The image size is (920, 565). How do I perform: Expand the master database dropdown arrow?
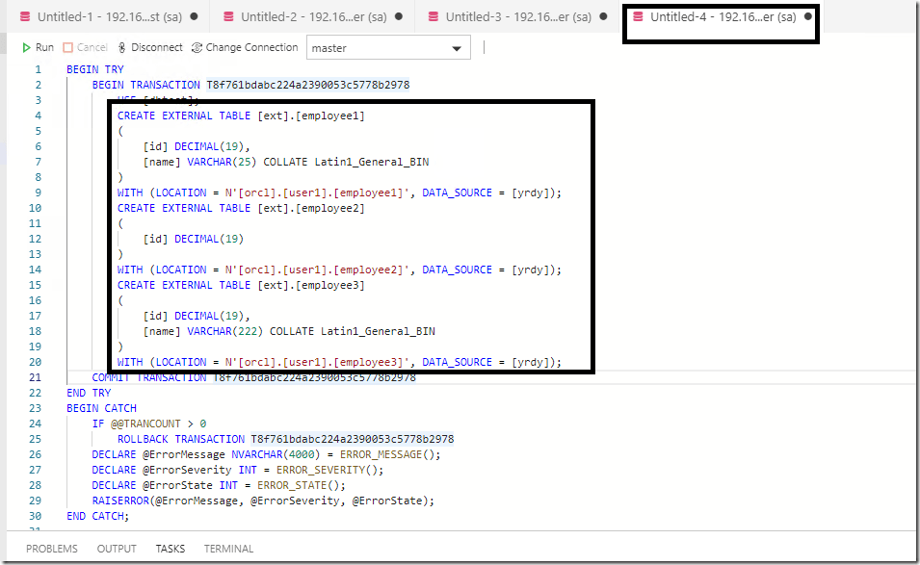point(457,48)
